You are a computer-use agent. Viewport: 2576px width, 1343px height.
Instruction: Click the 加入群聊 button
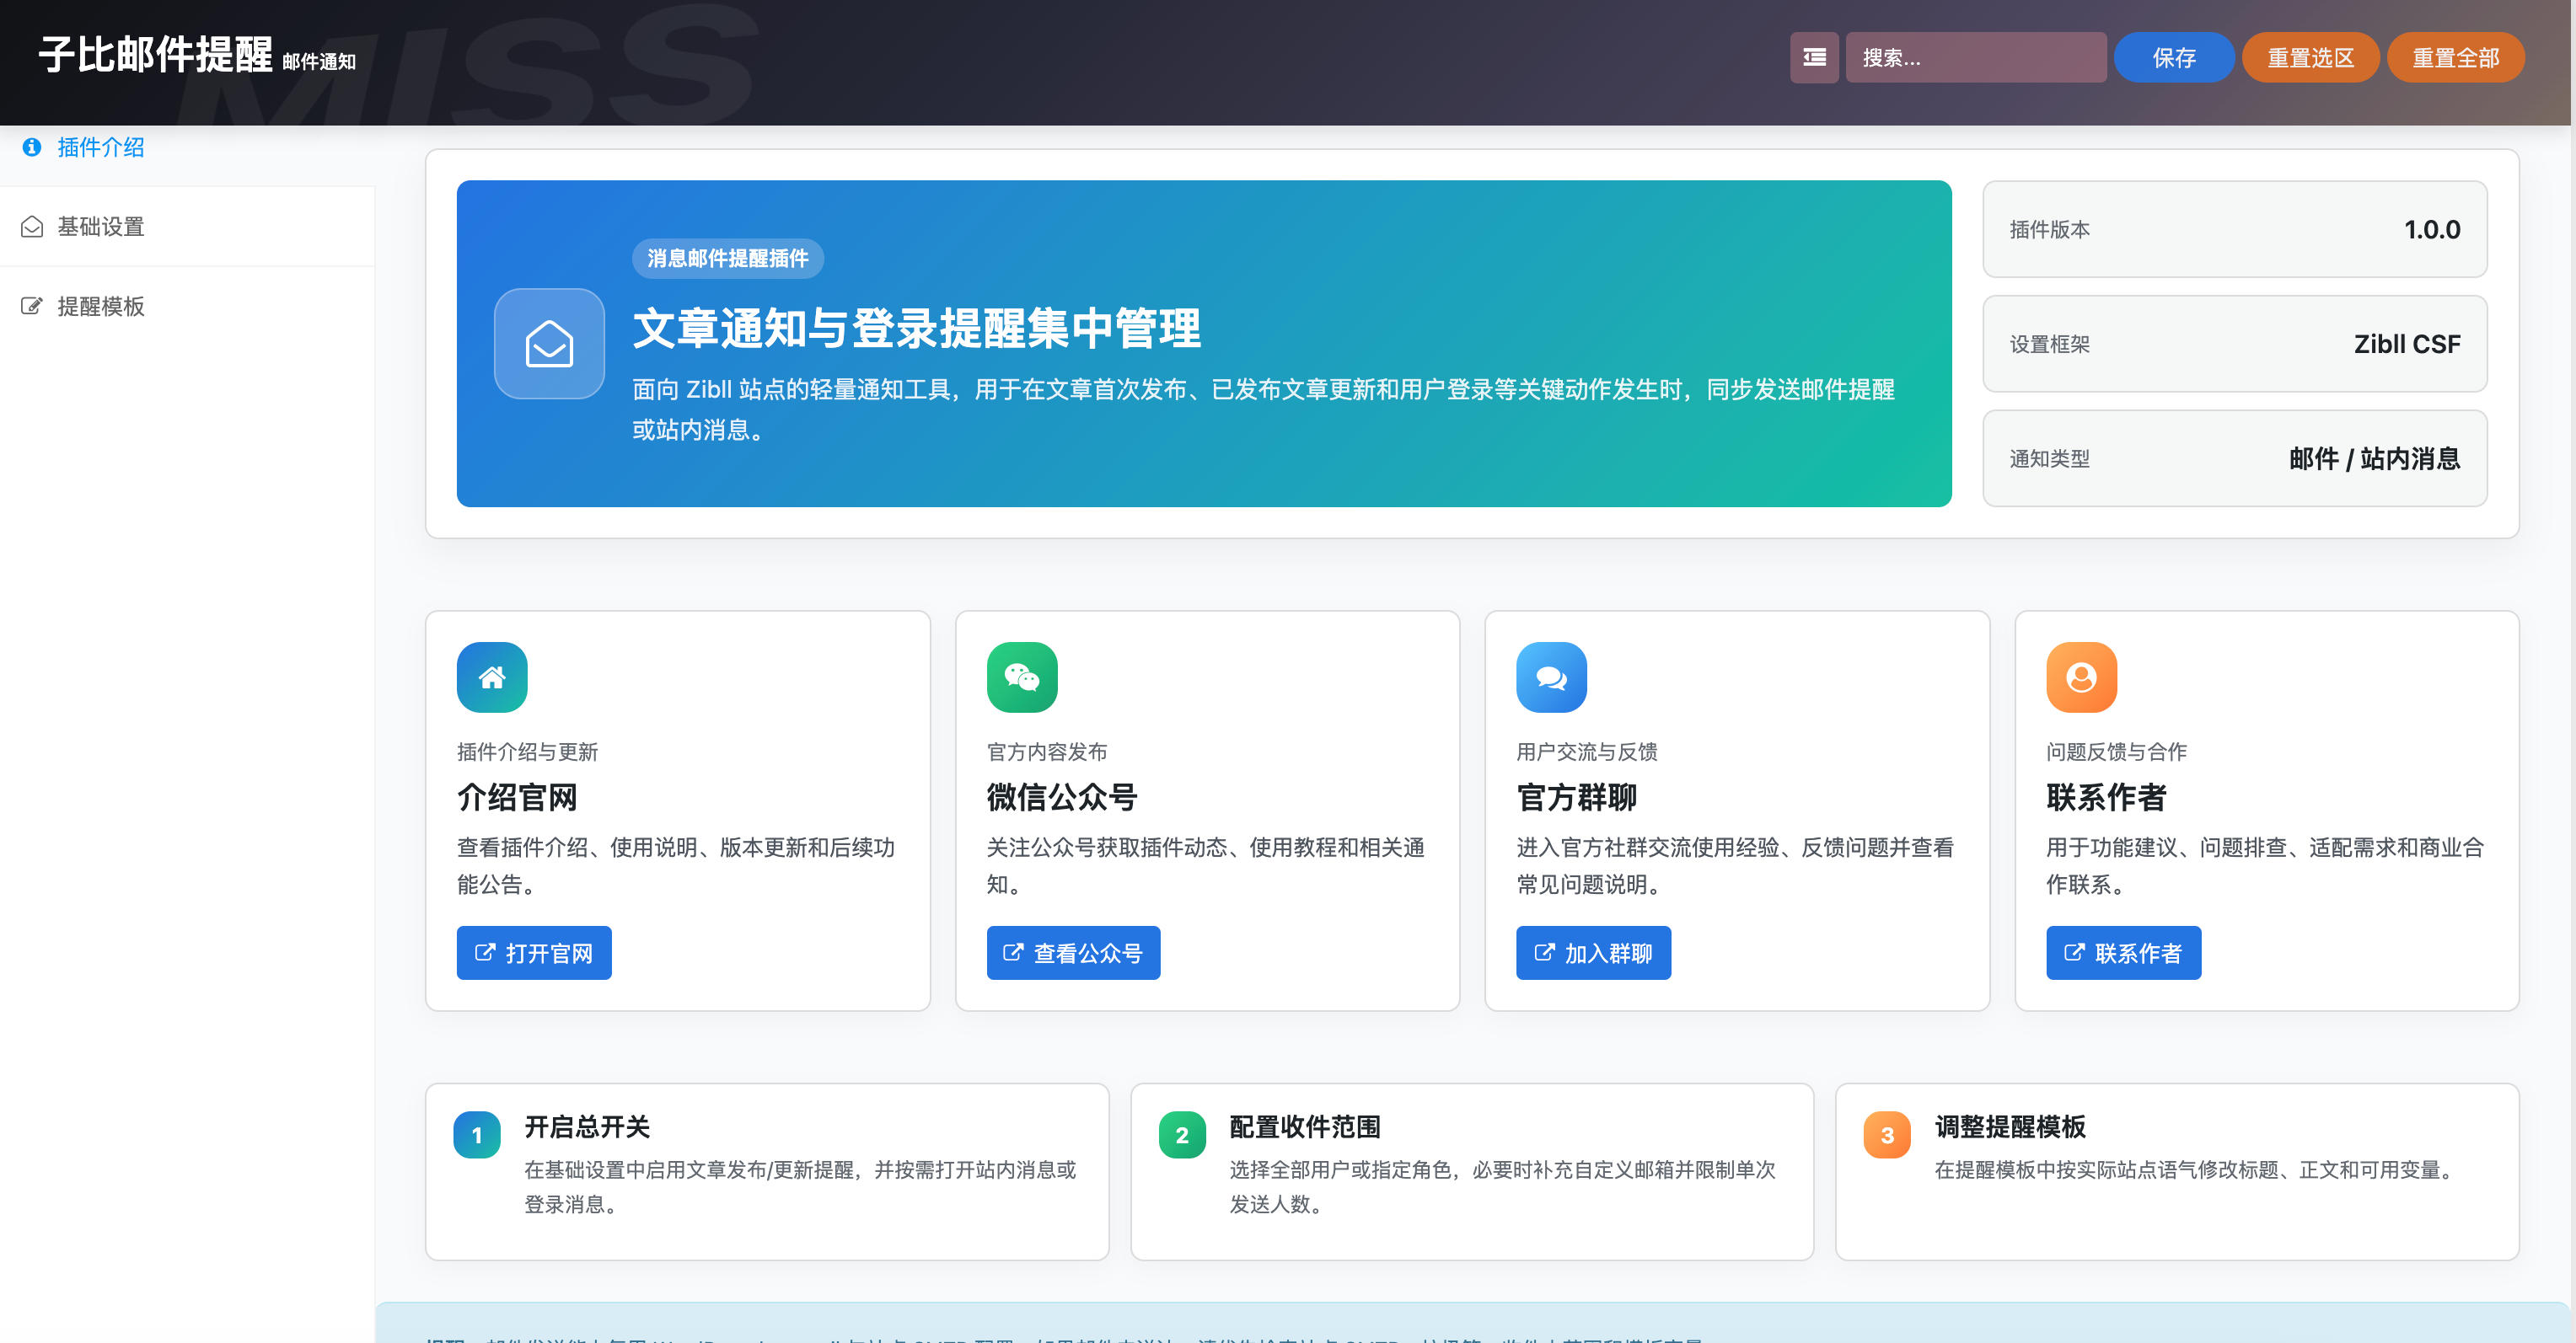pos(1593,952)
